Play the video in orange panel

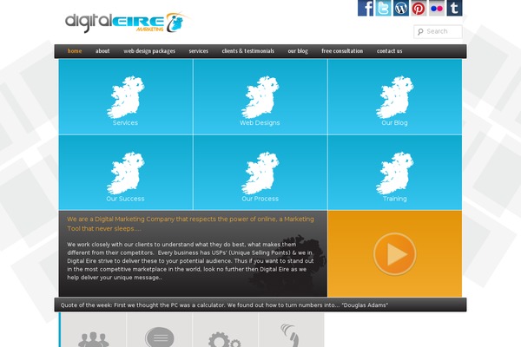(394, 254)
